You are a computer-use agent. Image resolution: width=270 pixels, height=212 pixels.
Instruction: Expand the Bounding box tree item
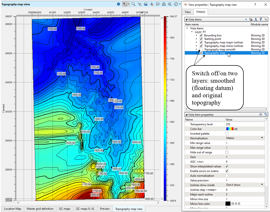click(197, 35)
